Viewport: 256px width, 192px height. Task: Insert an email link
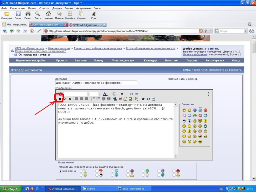point(125,99)
